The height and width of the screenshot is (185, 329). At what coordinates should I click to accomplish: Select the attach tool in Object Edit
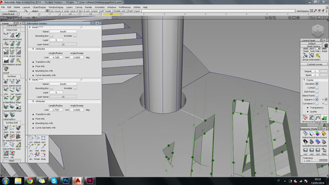pyautogui.click(x=6, y=35)
